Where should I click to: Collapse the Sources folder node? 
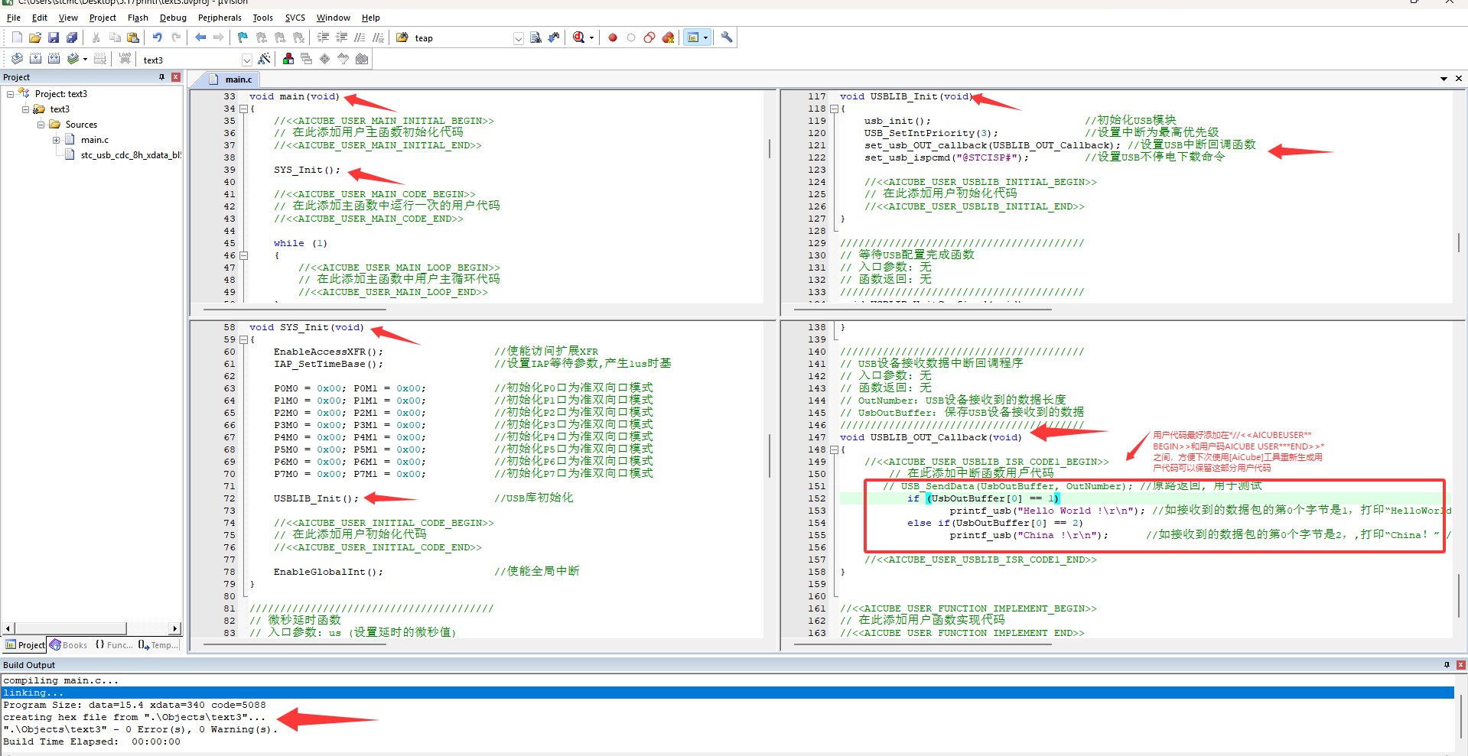(x=41, y=125)
